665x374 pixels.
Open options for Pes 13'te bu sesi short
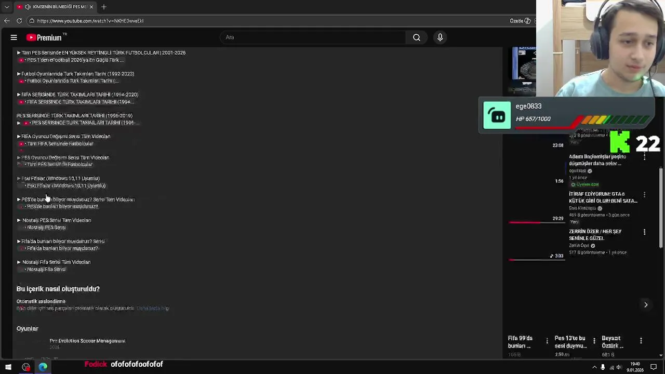click(594, 341)
